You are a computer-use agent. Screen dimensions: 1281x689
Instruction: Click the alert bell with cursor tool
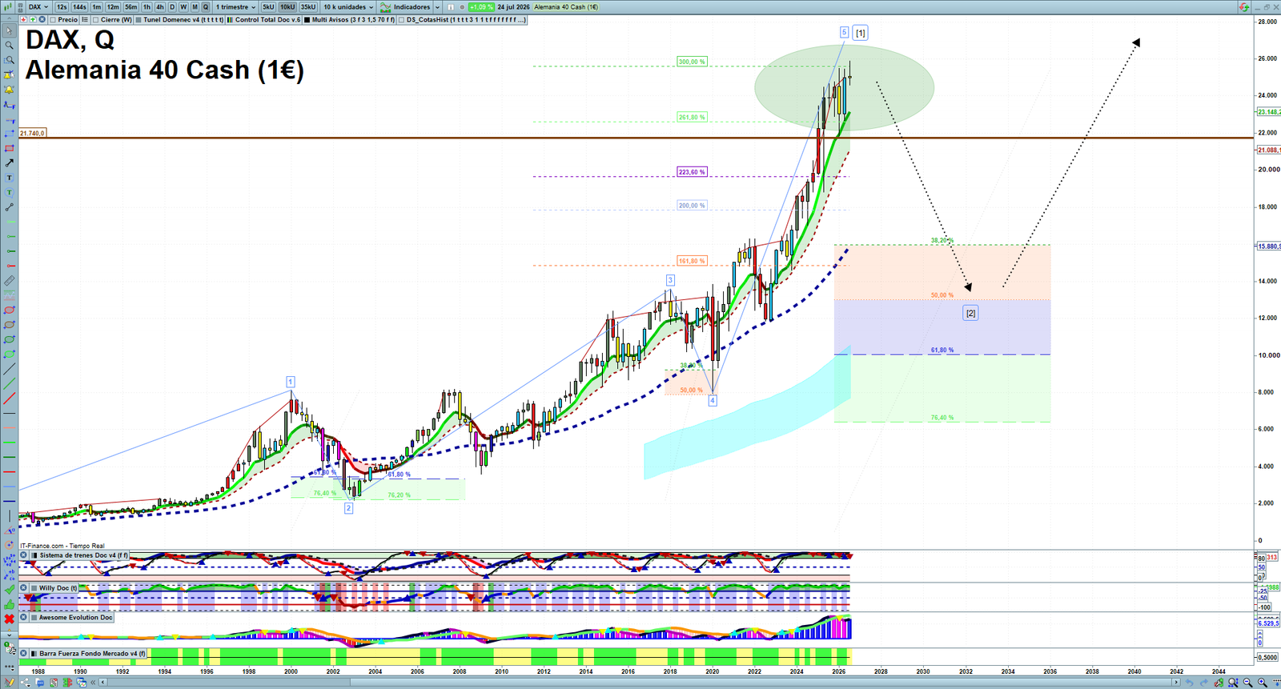pos(9,75)
